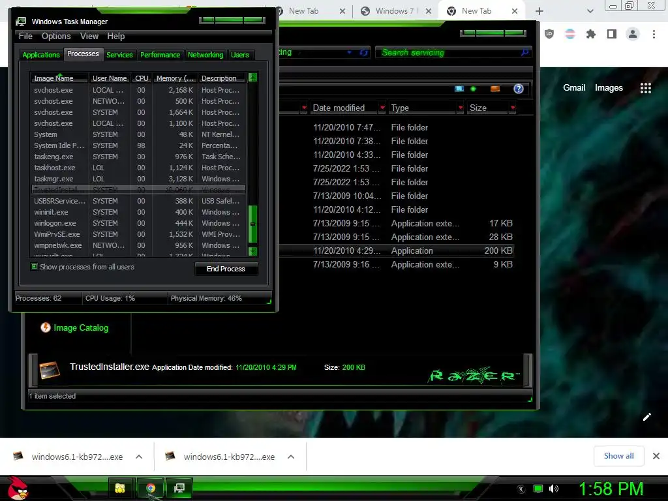The width and height of the screenshot is (668, 501).
Task: Select the 200 KB Application file row
Action: pyautogui.click(x=396, y=251)
